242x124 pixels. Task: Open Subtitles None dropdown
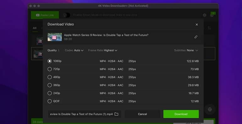(186, 50)
